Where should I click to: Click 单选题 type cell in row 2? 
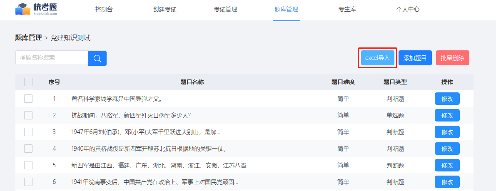(395, 115)
